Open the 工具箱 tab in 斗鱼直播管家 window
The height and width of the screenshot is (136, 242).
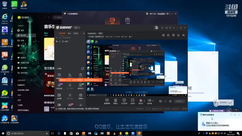[x=127, y=21]
